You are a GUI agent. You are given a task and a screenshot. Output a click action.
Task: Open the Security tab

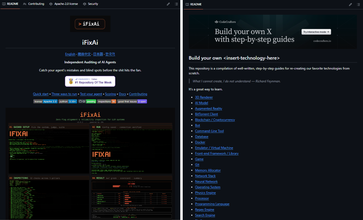[90, 4]
